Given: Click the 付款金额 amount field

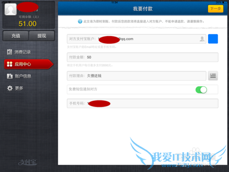Looking at the screenshot, I should click(x=142, y=57).
